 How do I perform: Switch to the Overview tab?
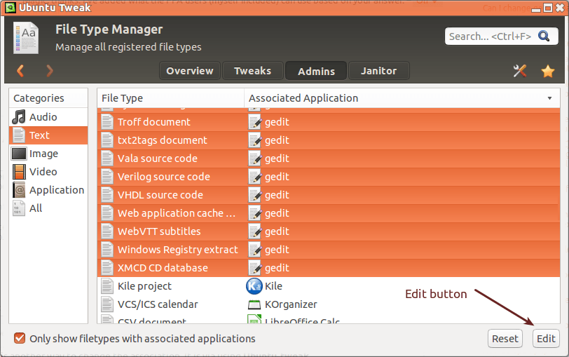point(190,71)
